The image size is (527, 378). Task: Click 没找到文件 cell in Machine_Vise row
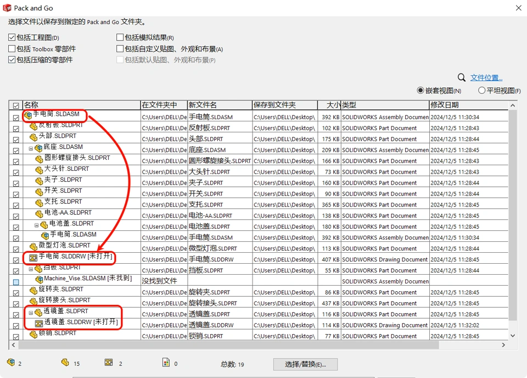[x=164, y=281]
